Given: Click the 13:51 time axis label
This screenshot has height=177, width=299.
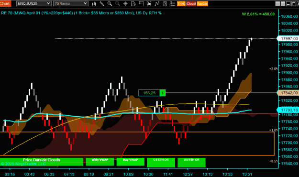Looking at the screenshot, I should coord(247,174).
